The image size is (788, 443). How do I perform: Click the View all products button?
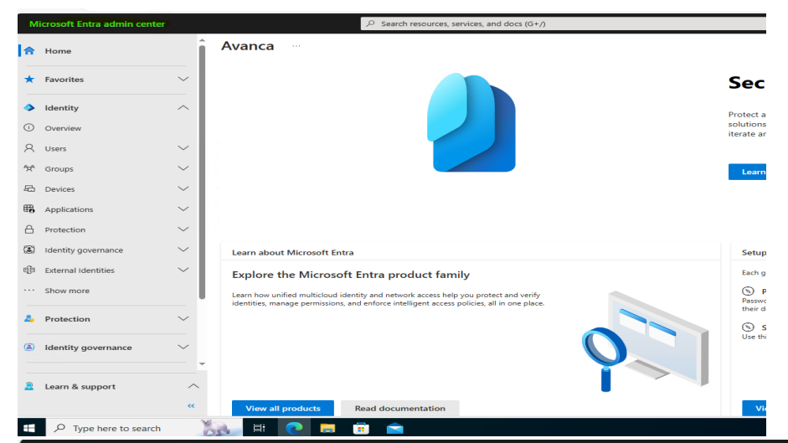pos(283,408)
